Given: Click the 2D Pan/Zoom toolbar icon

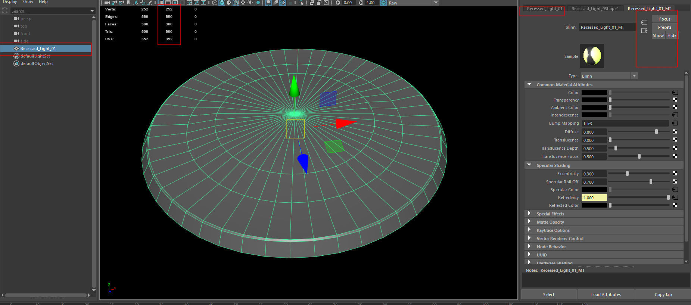Looking at the screenshot, I should [x=143, y=3].
